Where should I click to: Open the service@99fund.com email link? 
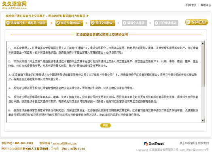(65, 143)
